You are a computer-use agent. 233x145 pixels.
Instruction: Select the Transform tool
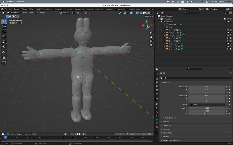click(x=4, y=46)
